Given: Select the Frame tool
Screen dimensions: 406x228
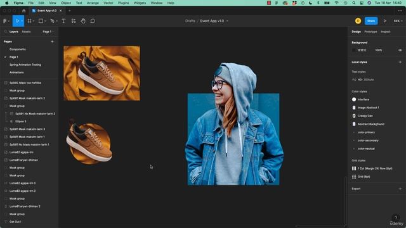Looking at the screenshot, I should tap(30, 21).
